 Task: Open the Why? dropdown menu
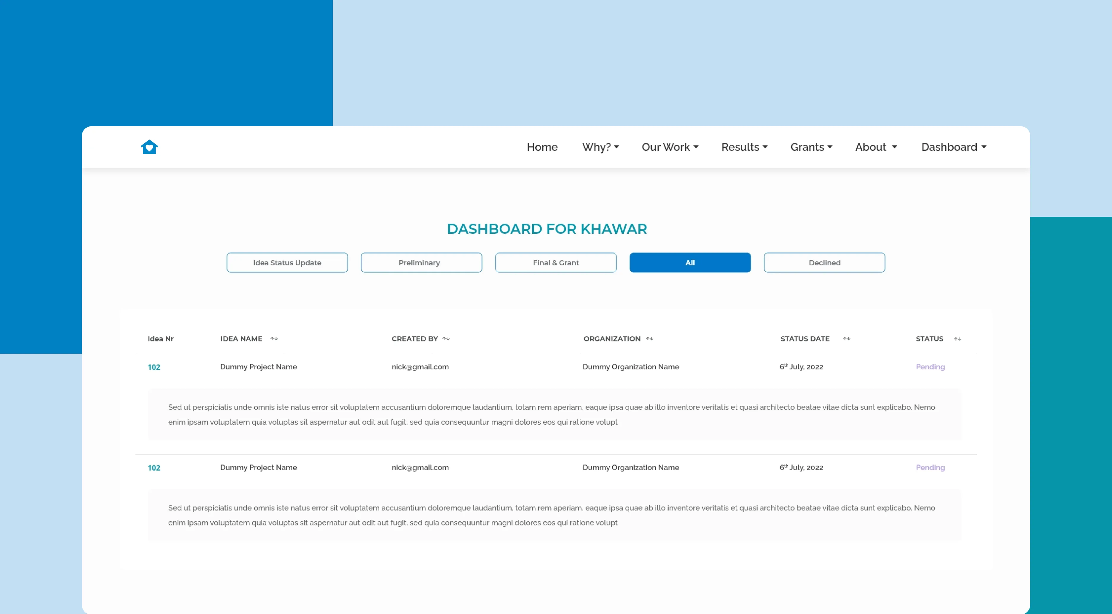(x=600, y=147)
